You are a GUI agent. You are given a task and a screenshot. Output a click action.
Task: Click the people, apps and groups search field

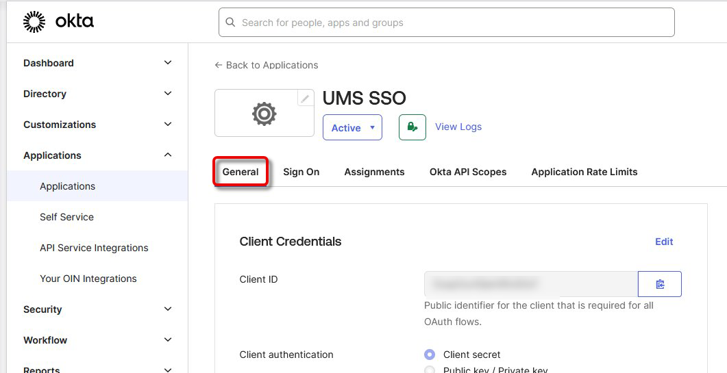tap(446, 23)
